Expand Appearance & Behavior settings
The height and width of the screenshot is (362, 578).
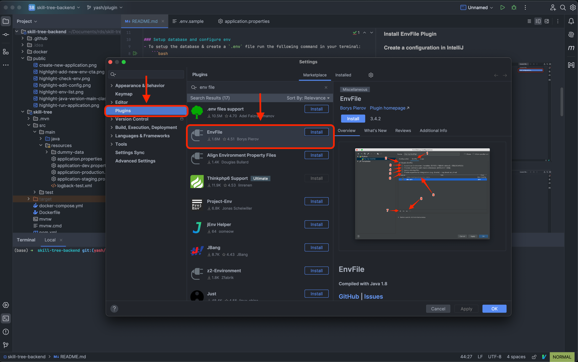(112, 86)
